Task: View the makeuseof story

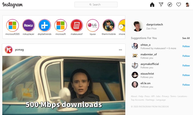Action: point(77,25)
